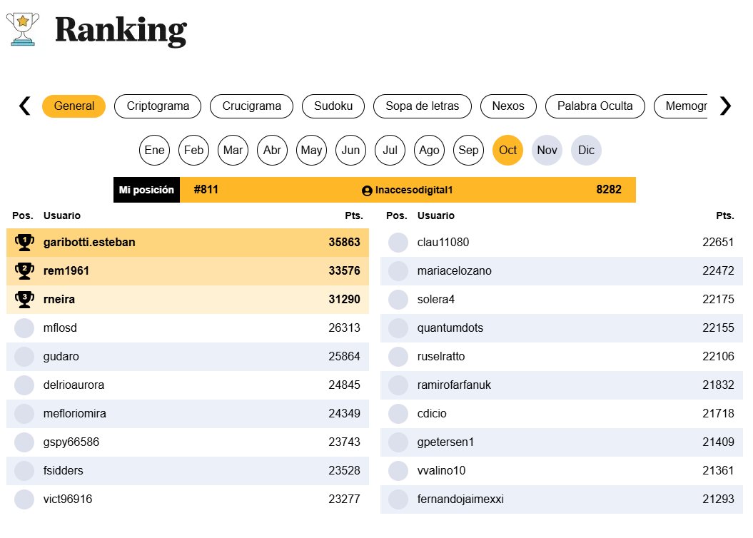
Task: Switch to Crucigrama ranking
Action: (x=252, y=106)
